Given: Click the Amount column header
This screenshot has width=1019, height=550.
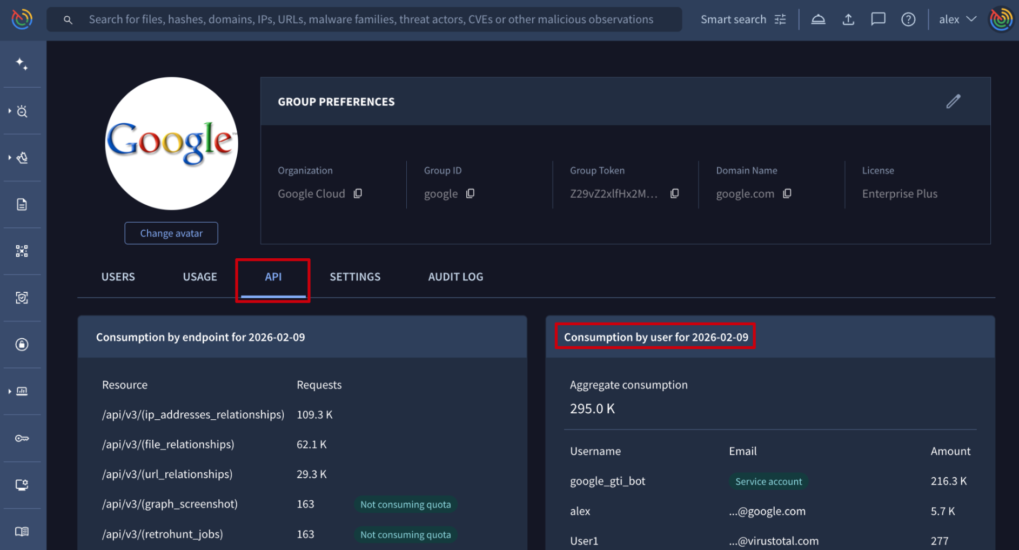Looking at the screenshot, I should [x=950, y=451].
